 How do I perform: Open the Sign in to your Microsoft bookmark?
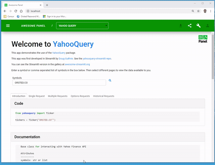[x=54, y=16]
